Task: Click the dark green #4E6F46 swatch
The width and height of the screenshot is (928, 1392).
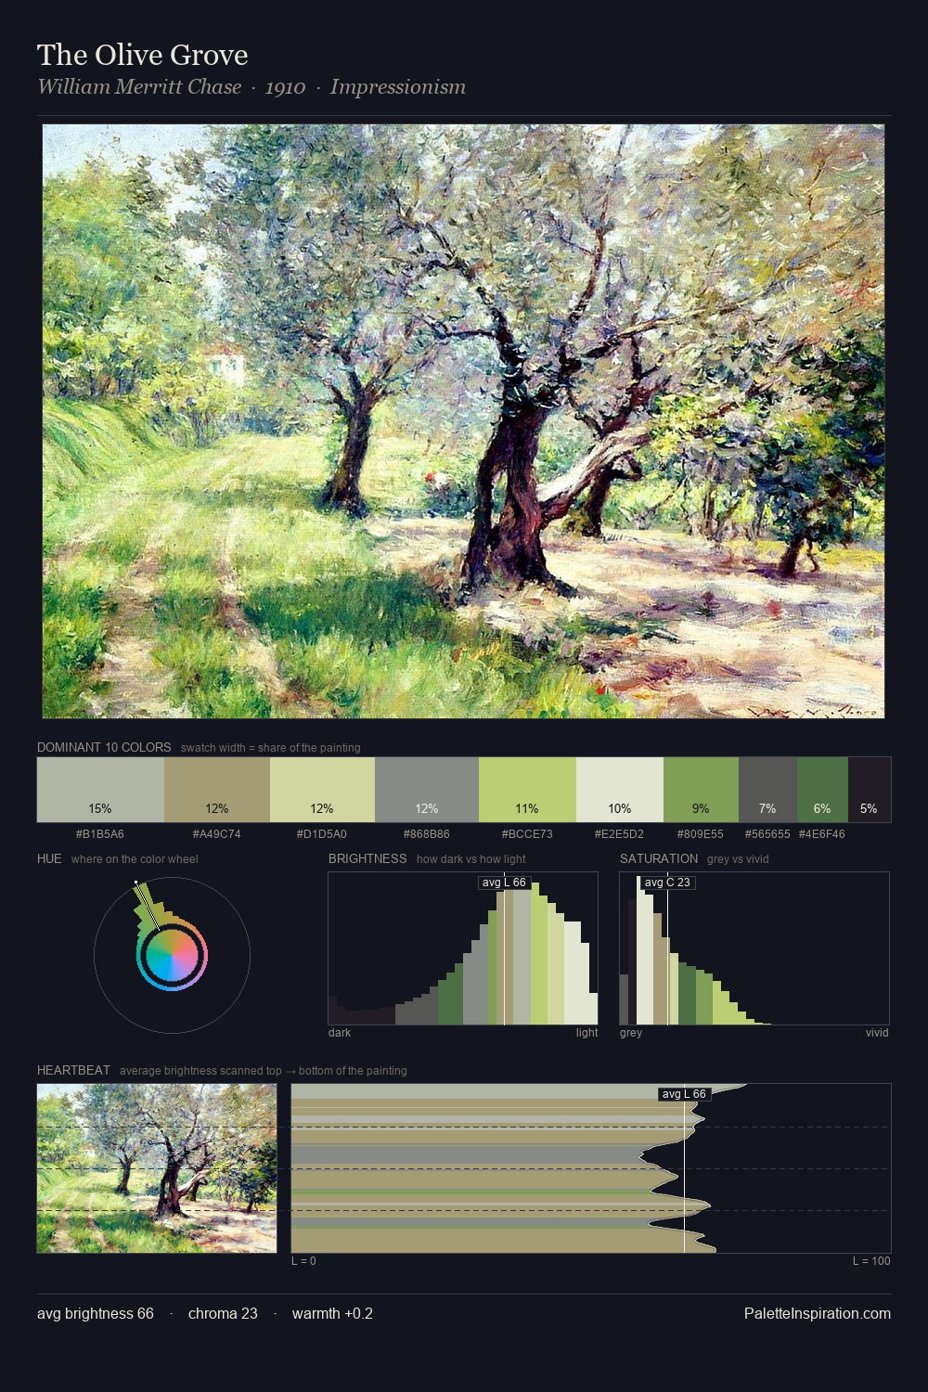Action: pyautogui.click(x=822, y=790)
